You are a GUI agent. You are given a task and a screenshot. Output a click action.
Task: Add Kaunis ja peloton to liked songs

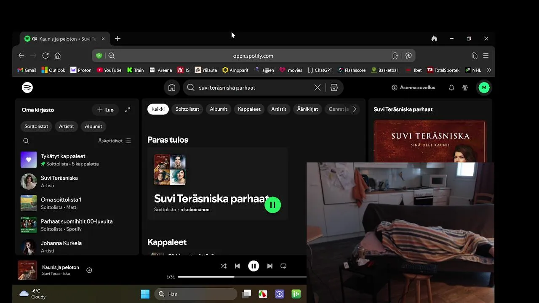tap(89, 270)
